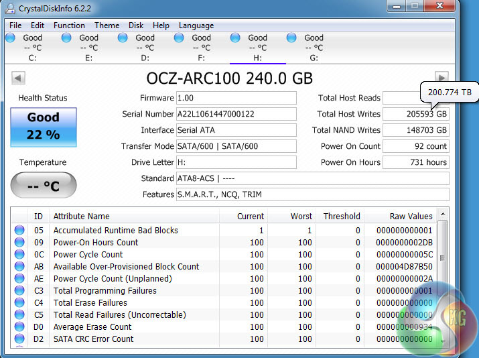Open the Language menu
479x358 pixels.
pos(196,25)
